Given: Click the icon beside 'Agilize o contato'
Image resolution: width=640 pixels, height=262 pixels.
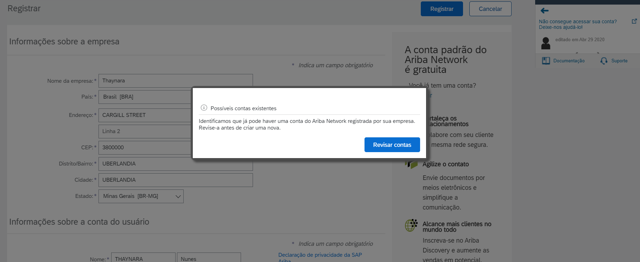Looking at the screenshot, I should (411, 164).
